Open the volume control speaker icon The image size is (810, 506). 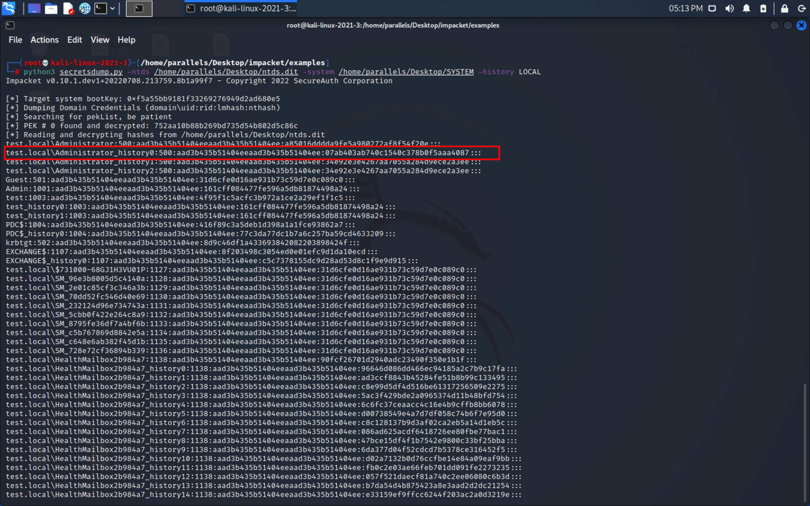click(729, 8)
